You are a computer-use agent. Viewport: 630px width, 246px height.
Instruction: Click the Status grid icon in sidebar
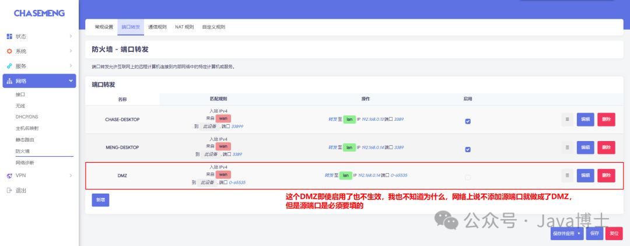[x=9, y=36]
